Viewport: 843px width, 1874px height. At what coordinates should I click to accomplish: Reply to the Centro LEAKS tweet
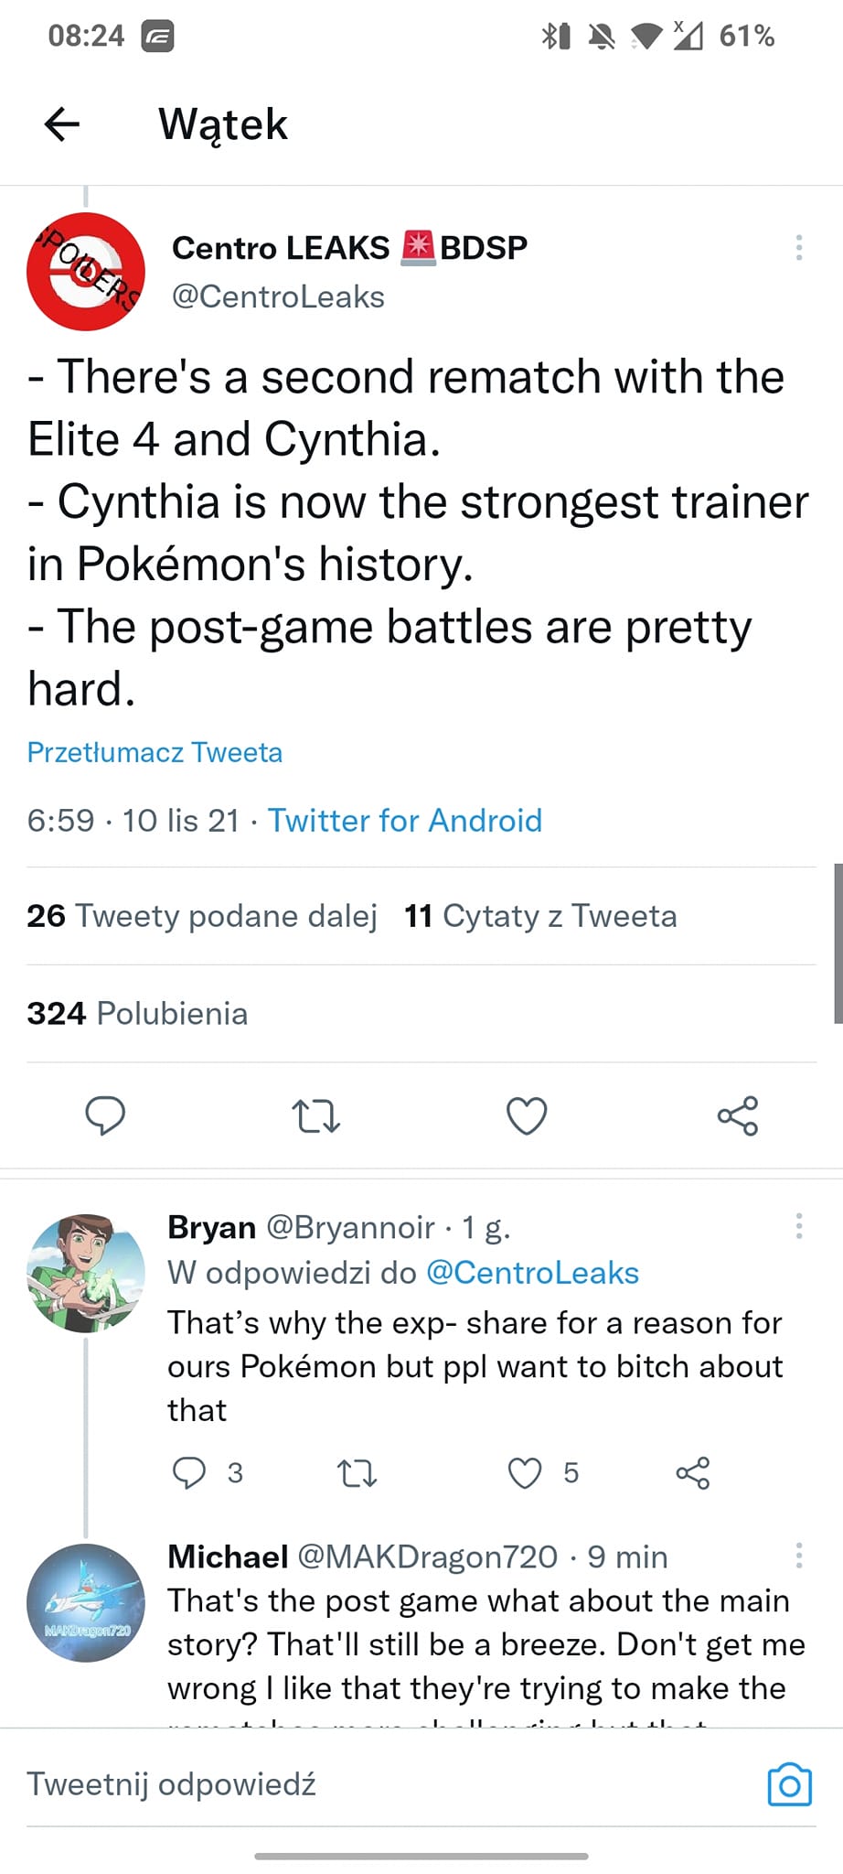click(x=105, y=1115)
